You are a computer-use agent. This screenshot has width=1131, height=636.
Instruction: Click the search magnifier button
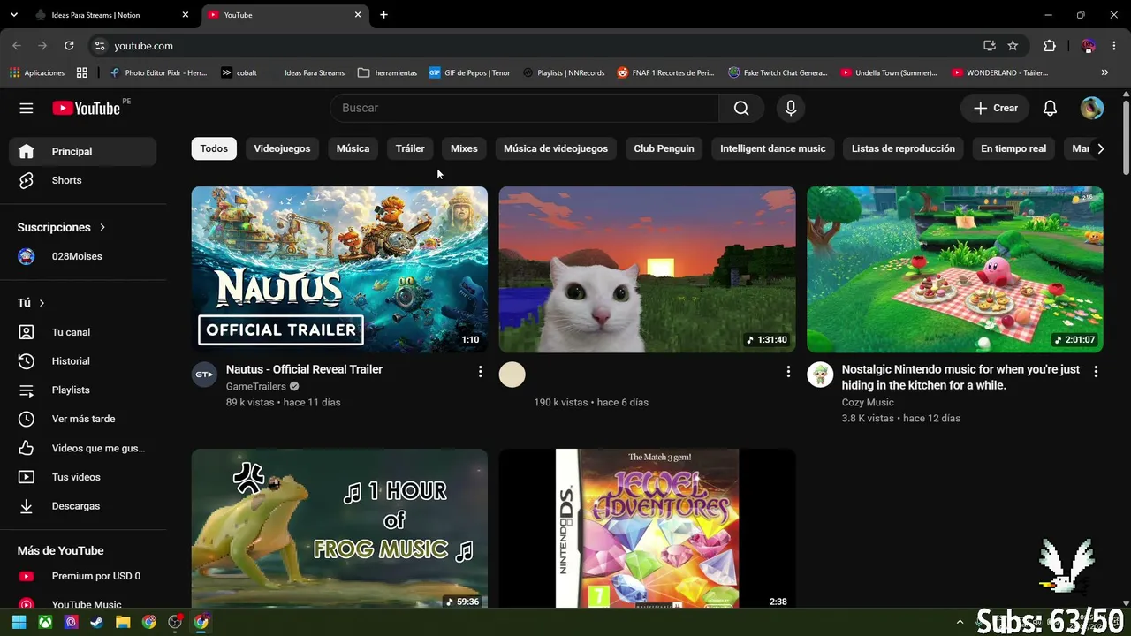coord(741,108)
